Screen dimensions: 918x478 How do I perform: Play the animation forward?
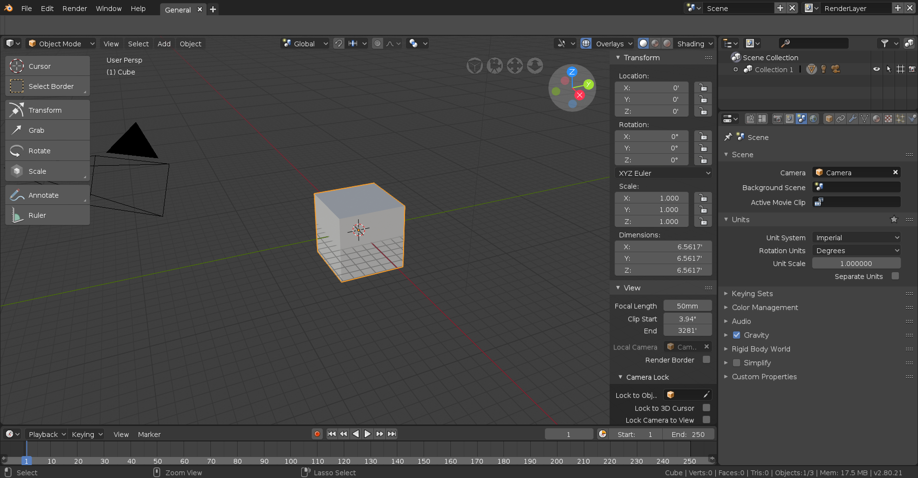[x=367, y=434]
